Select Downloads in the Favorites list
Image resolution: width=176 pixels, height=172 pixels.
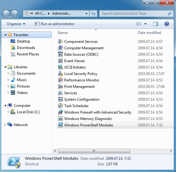pos(26,48)
